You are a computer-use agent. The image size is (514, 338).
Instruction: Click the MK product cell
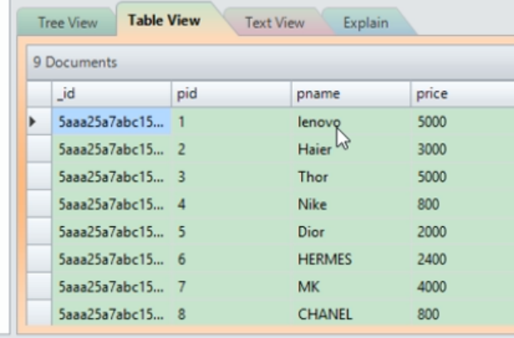308,288
